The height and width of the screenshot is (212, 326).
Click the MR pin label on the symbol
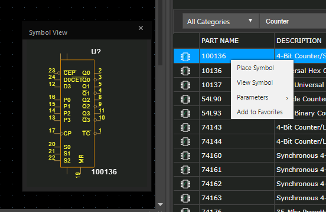[x=81, y=159]
